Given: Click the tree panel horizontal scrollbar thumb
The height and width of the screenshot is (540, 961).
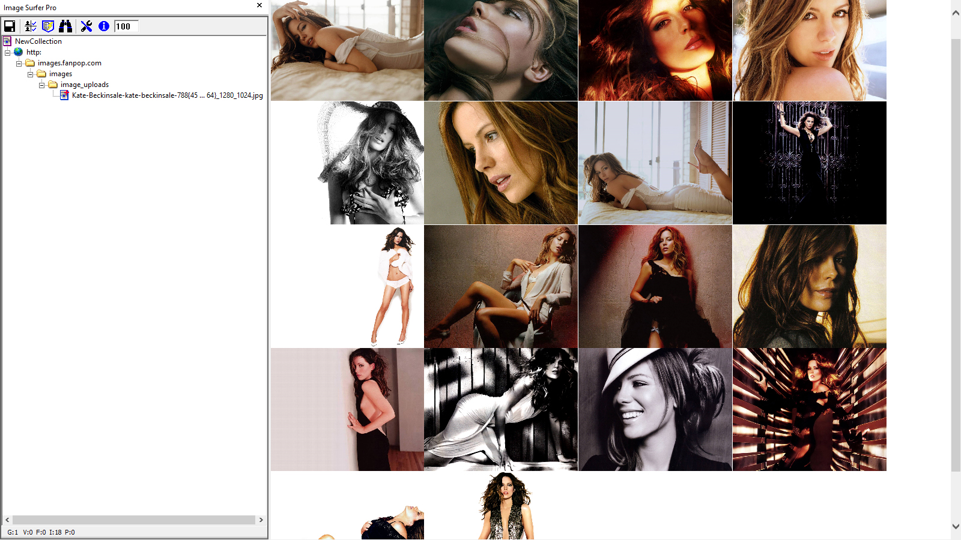Looking at the screenshot, I should coord(134,520).
